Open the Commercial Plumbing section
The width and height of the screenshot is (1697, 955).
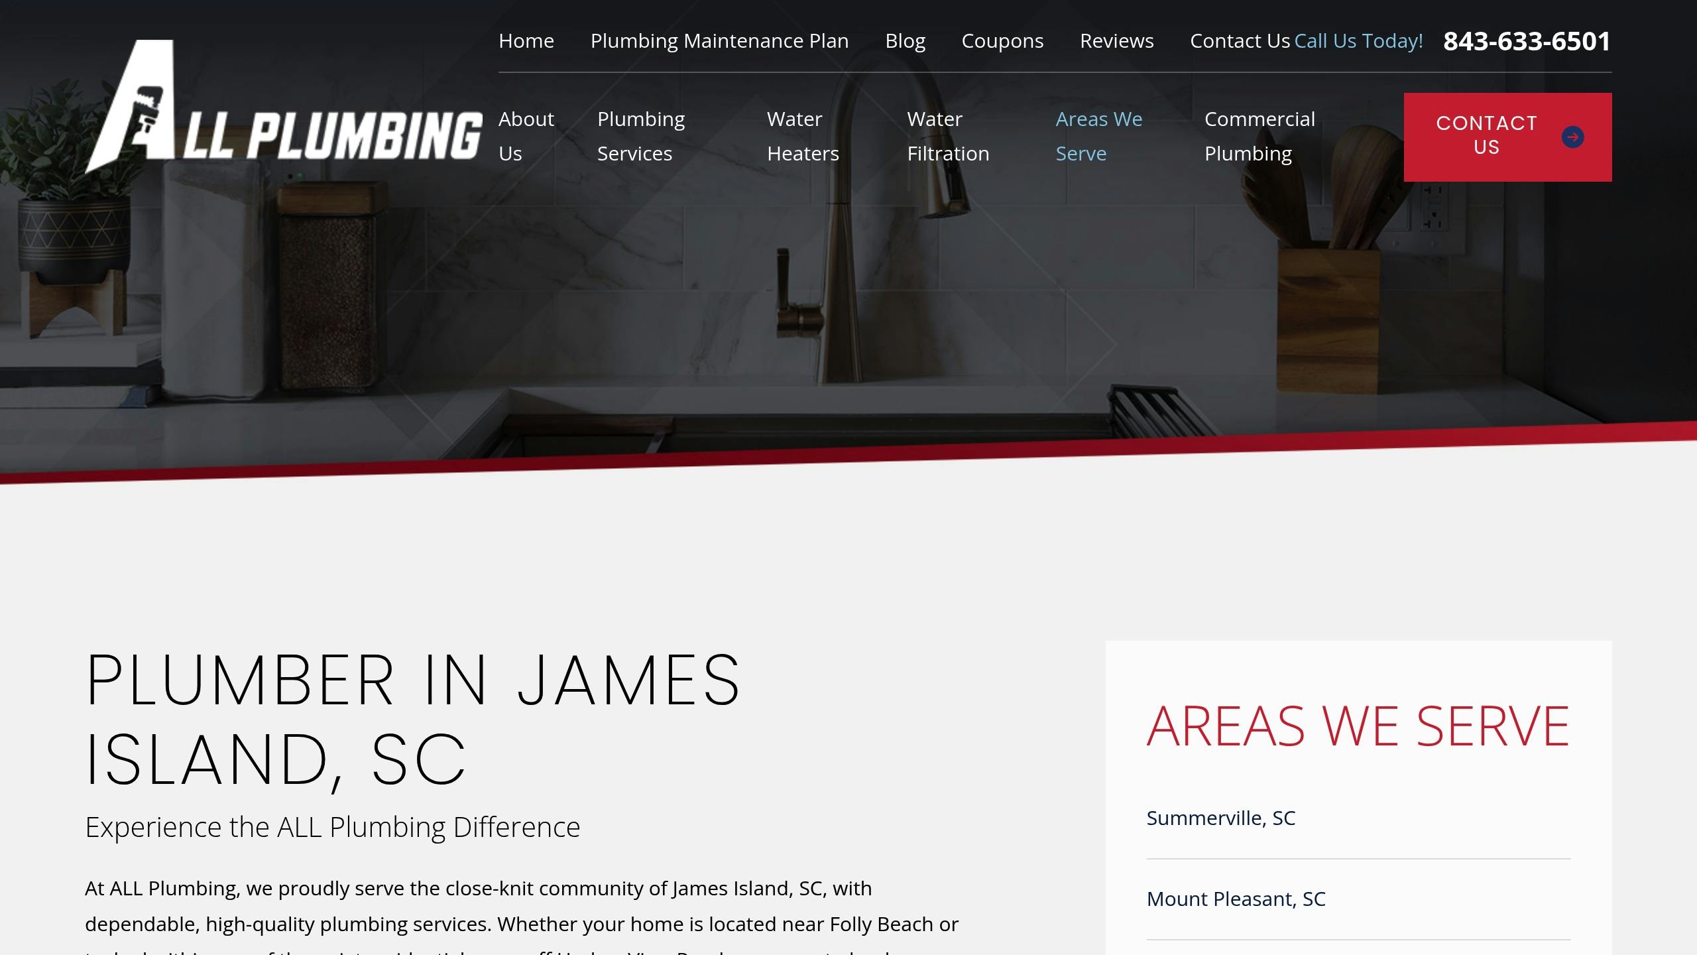(x=1259, y=136)
